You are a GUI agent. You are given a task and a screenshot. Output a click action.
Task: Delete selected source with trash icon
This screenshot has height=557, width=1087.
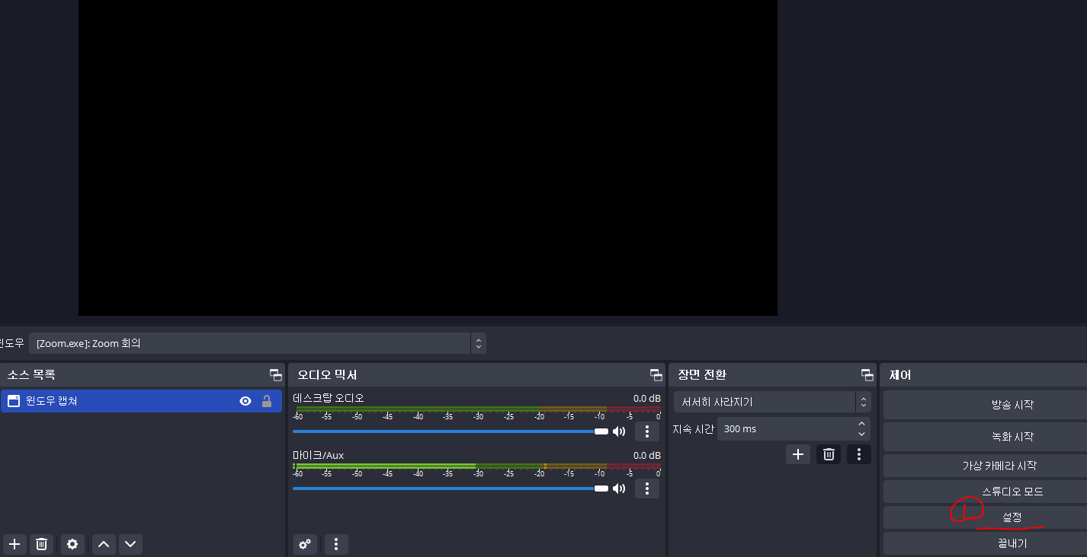(42, 544)
